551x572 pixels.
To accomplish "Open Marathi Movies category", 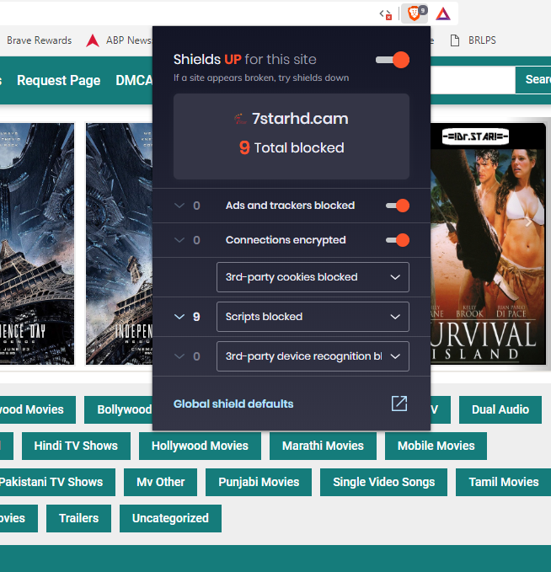I will [x=323, y=446].
